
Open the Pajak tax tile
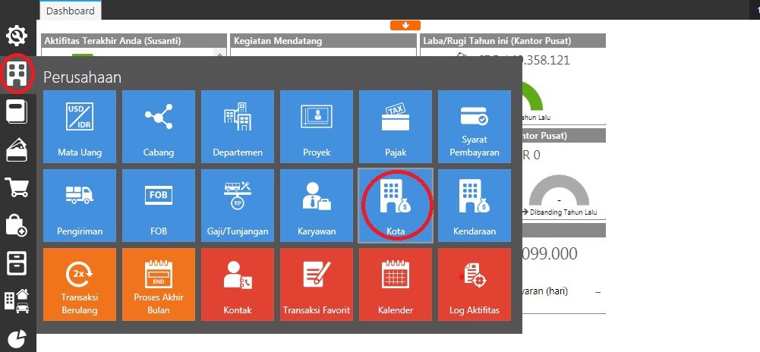[396, 127]
